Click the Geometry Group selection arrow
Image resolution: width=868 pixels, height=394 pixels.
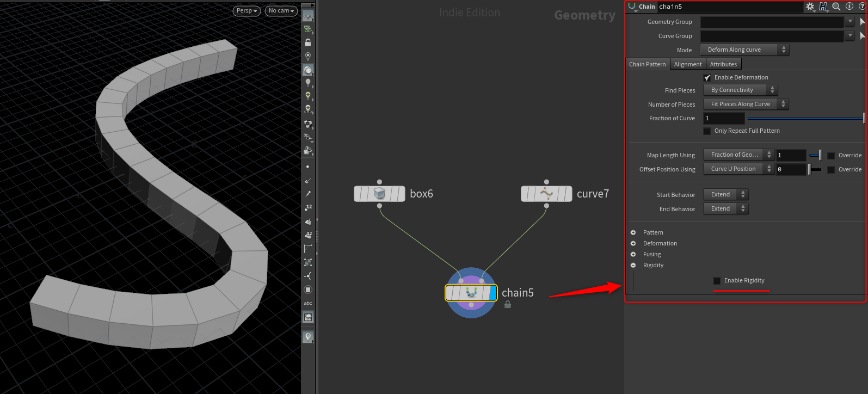coord(863,22)
